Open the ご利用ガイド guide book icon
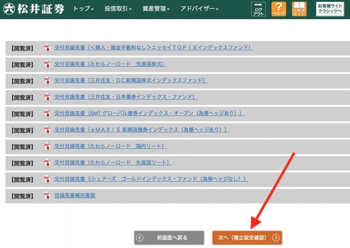 (299, 9)
